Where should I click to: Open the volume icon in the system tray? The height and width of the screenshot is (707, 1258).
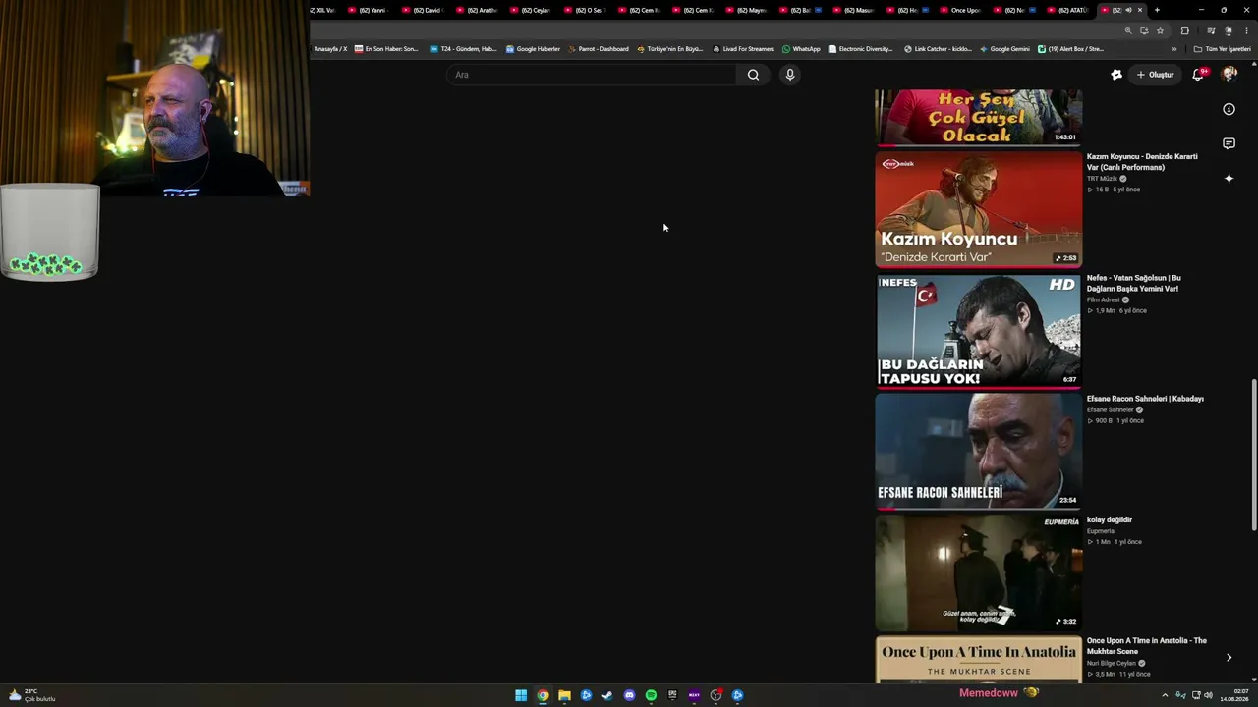(x=1209, y=695)
